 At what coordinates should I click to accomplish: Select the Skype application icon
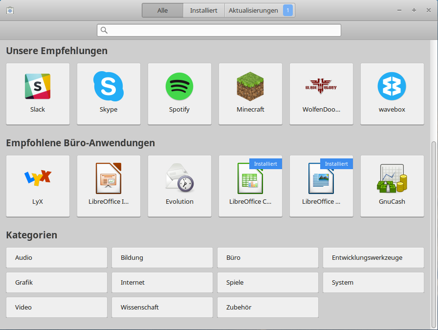[x=109, y=86]
